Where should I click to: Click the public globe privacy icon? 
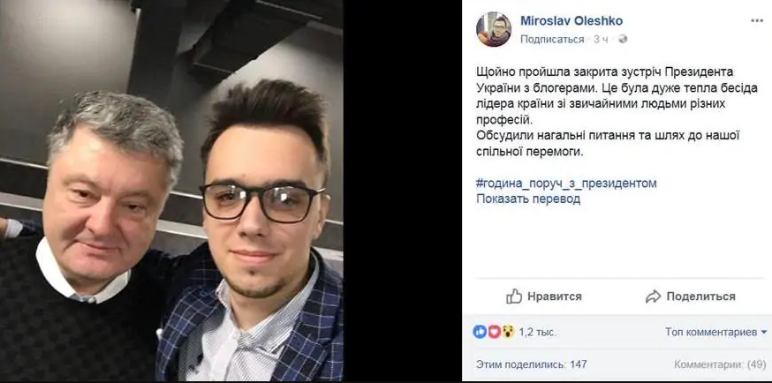[x=623, y=40]
